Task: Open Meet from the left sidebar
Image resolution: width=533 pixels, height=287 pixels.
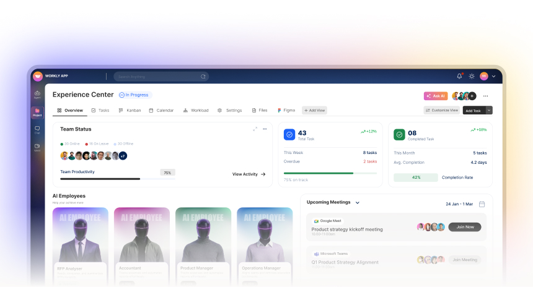Action: pos(37,147)
